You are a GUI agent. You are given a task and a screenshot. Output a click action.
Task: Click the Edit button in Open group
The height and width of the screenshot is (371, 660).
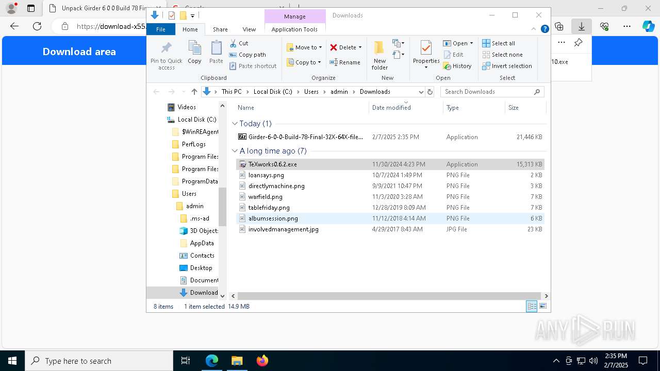[453, 55]
